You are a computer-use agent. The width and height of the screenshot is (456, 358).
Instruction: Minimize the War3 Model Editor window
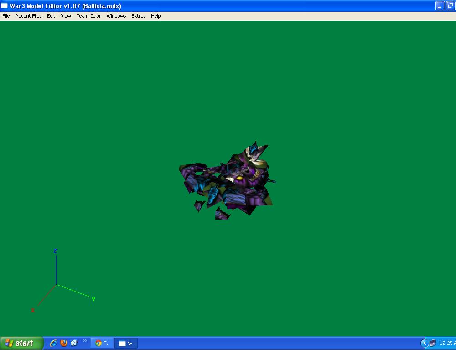pyautogui.click(x=440, y=5)
